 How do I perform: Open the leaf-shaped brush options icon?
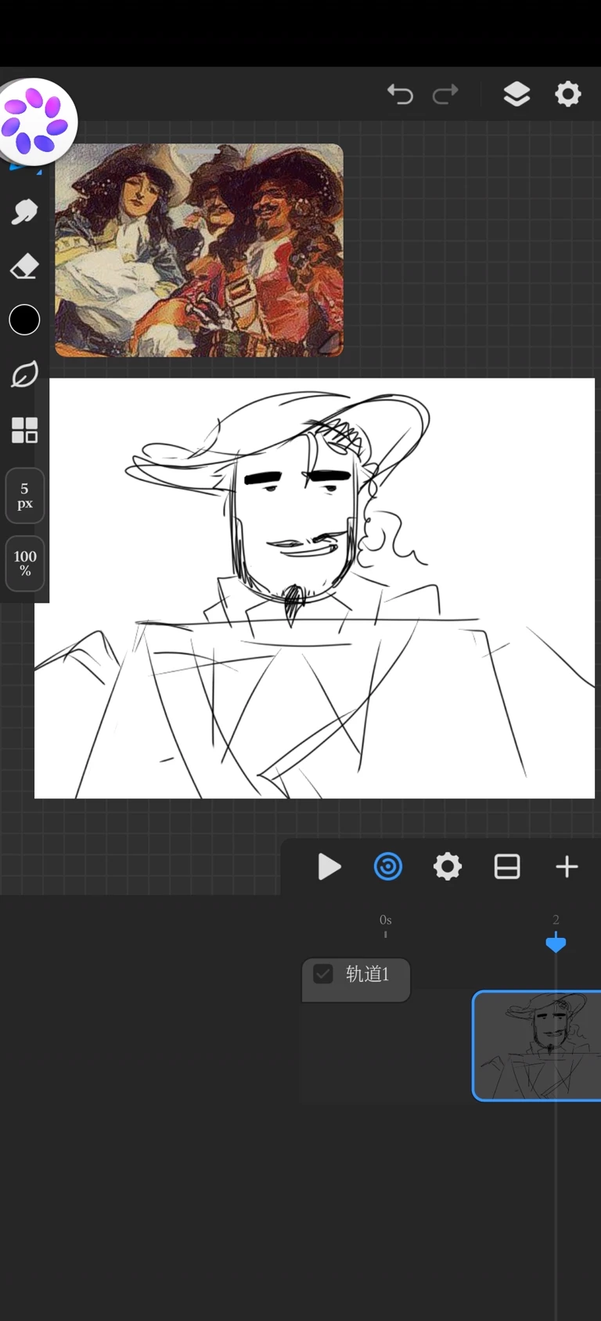click(x=24, y=375)
